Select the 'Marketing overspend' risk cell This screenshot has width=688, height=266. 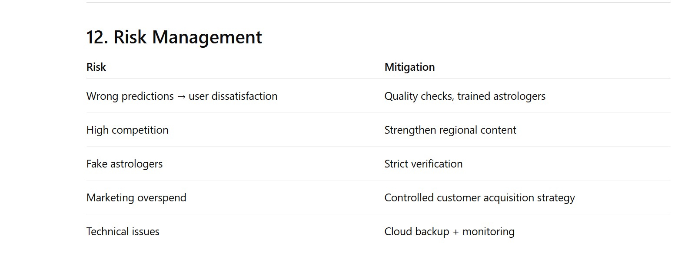[136, 198]
